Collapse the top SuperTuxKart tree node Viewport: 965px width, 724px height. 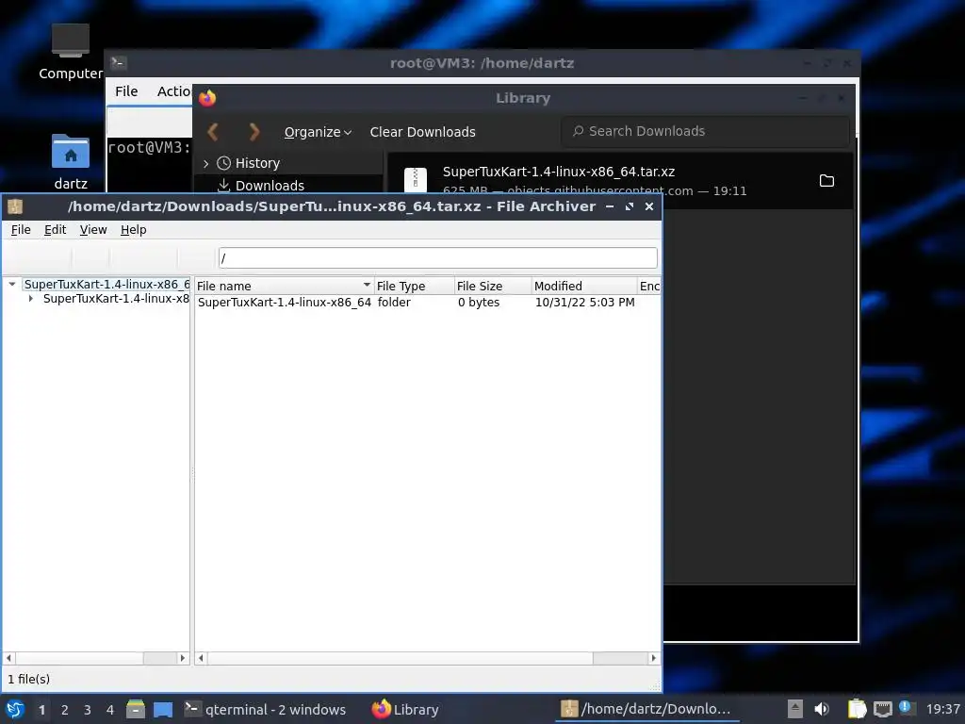tap(11, 285)
